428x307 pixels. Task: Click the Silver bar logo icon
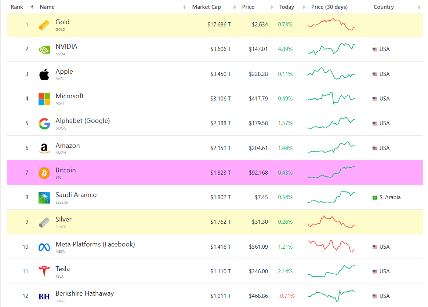pos(44,223)
